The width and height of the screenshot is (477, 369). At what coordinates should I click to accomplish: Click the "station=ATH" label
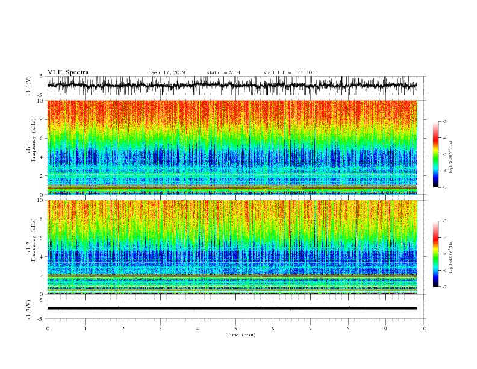tap(223, 72)
